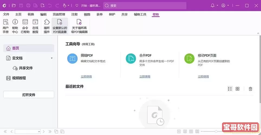Open account dropdown arrow
This screenshot has height=135, width=261.
(x=228, y=5)
